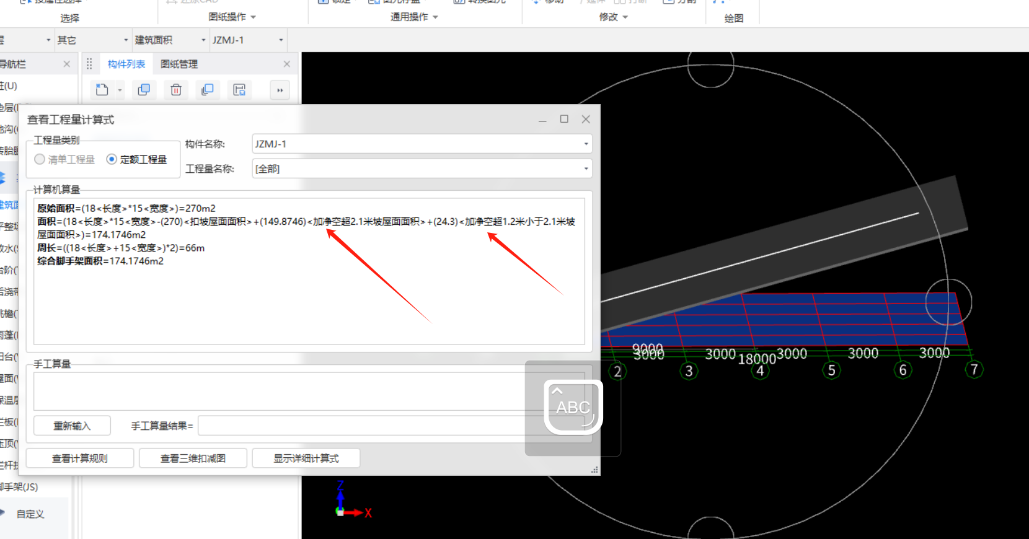
Task: Minimize the 查看工程量计算式 dialog
Action: tap(542, 120)
